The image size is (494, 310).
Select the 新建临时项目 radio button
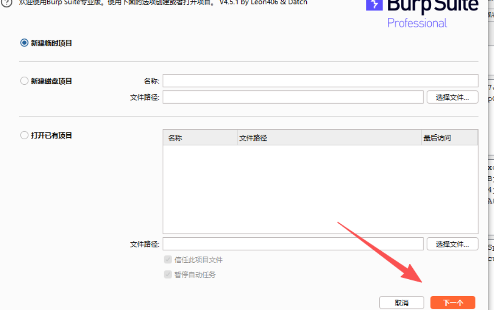tap(25, 43)
